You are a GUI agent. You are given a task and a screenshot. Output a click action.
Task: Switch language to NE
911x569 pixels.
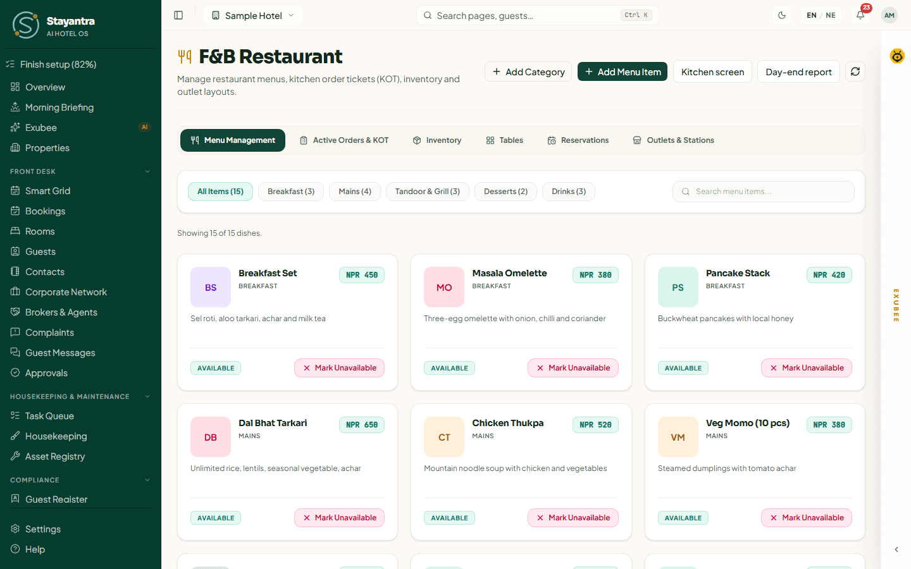tap(831, 15)
